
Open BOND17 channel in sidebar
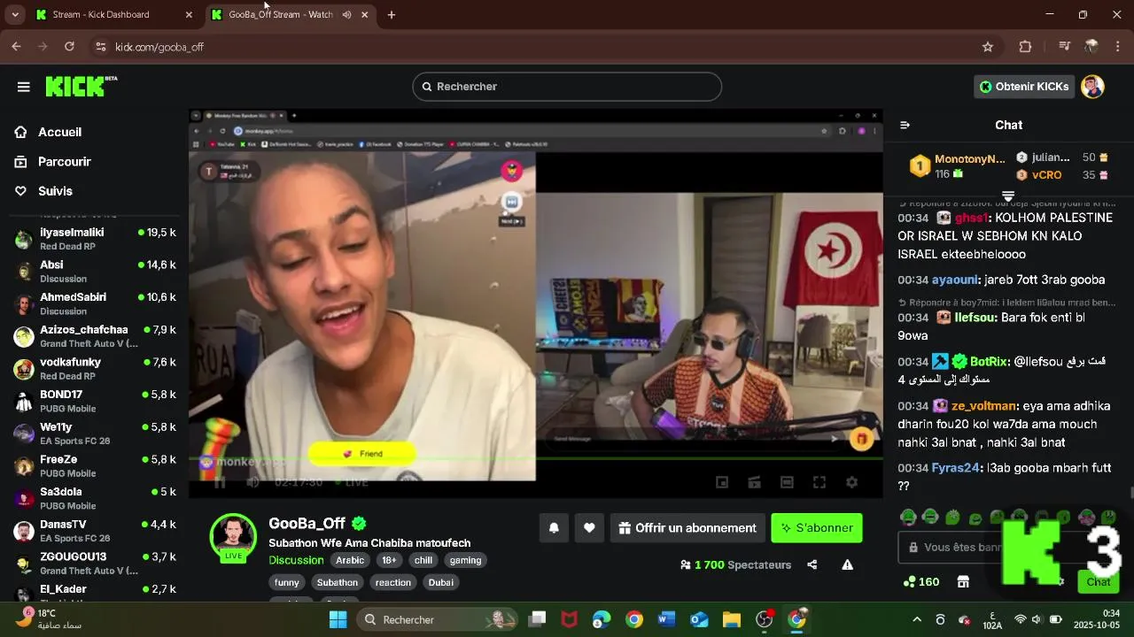coord(94,401)
